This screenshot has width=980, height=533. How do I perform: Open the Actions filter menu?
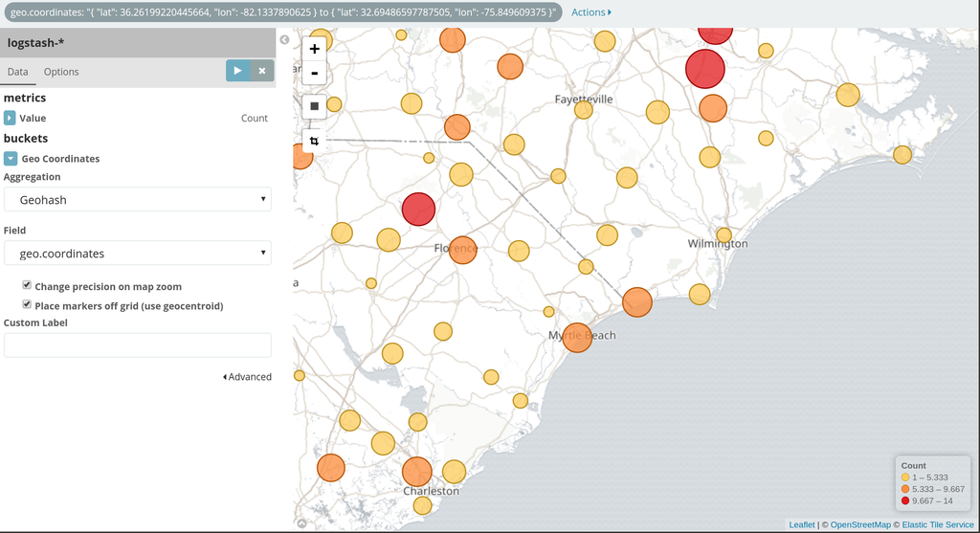pyautogui.click(x=590, y=12)
